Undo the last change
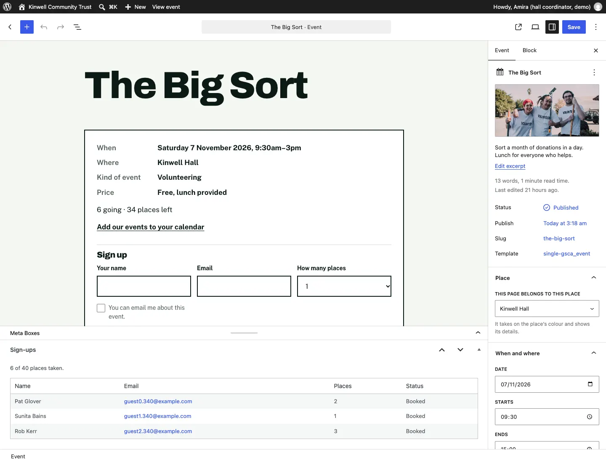 (44, 27)
